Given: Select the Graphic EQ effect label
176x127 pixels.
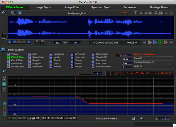Looking at the screenshot, I should pyautogui.click(x=101, y=57).
